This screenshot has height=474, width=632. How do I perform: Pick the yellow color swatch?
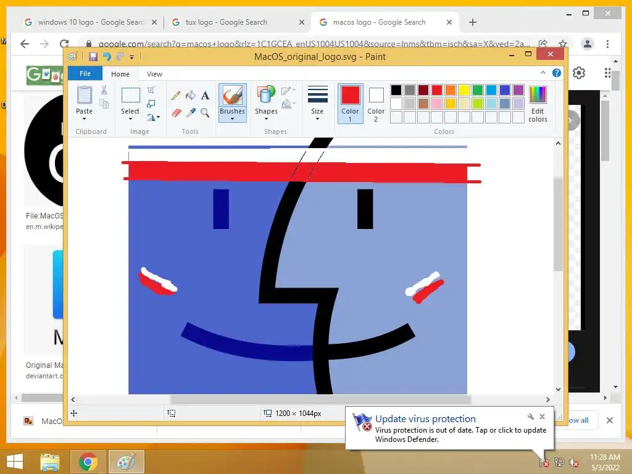pyautogui.click(x=464, y=90)
